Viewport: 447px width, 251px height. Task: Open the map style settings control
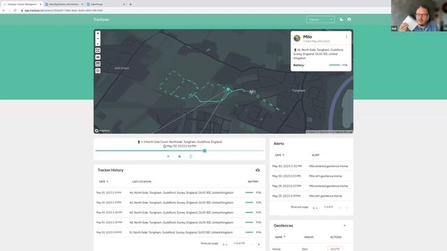98,71
